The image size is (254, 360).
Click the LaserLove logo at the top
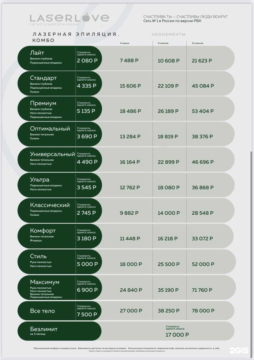[69, 19]
